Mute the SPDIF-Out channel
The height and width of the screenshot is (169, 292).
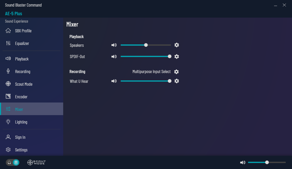[114, 57]
